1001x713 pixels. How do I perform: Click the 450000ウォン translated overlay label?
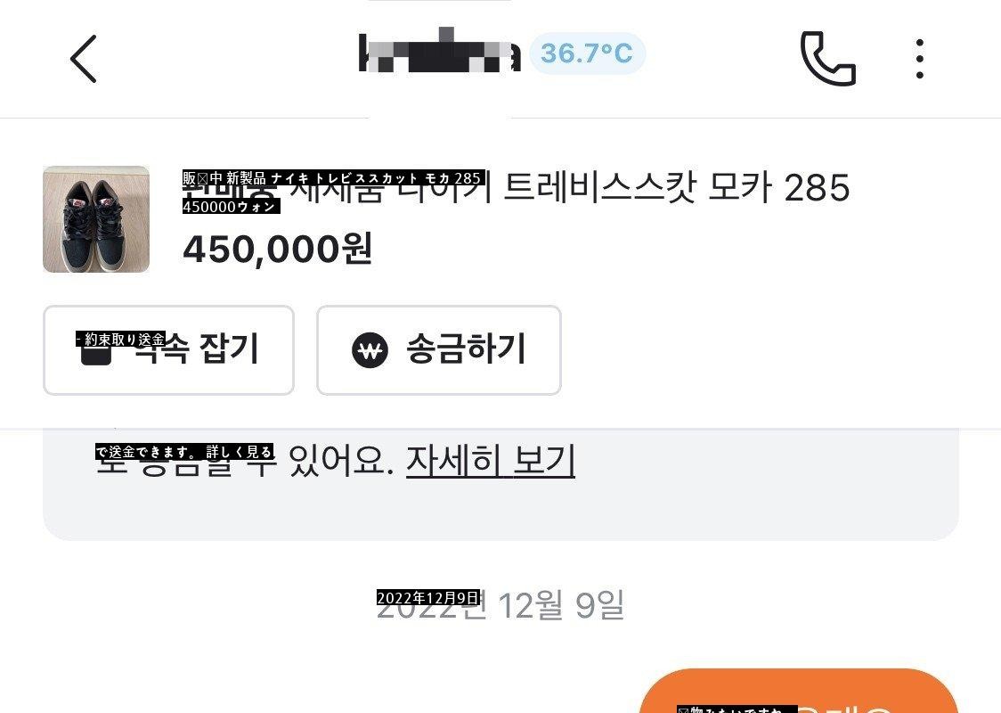click(x=231, y=207)
